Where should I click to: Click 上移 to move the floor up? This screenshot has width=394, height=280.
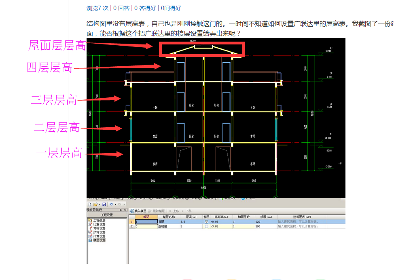click(x=174, y=211)
